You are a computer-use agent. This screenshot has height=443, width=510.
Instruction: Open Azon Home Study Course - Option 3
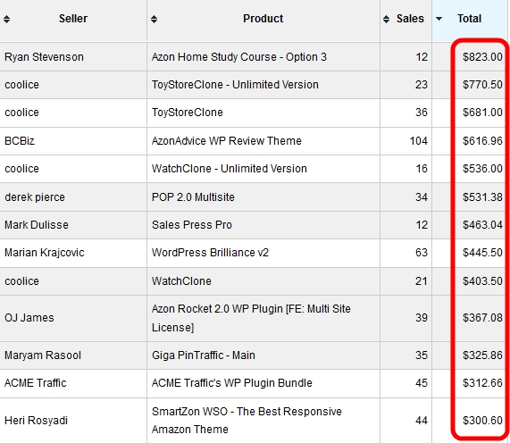(x=239, y=57)
